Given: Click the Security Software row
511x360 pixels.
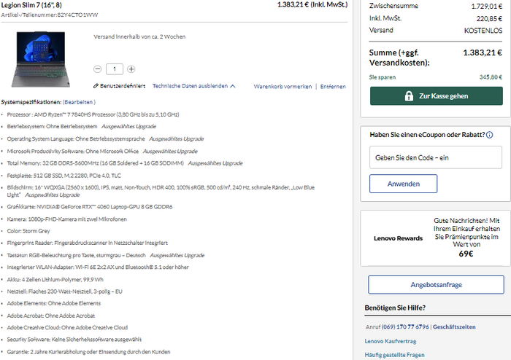Looking at the screenshot, I should click(x=74, y=340).
